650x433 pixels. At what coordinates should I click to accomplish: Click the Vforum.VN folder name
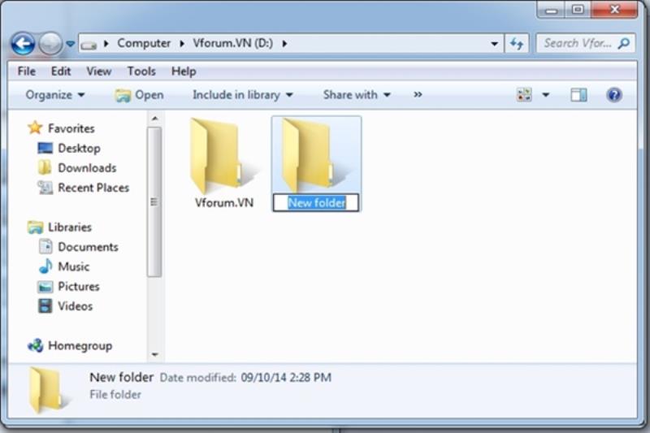click(x=224, y=202)
